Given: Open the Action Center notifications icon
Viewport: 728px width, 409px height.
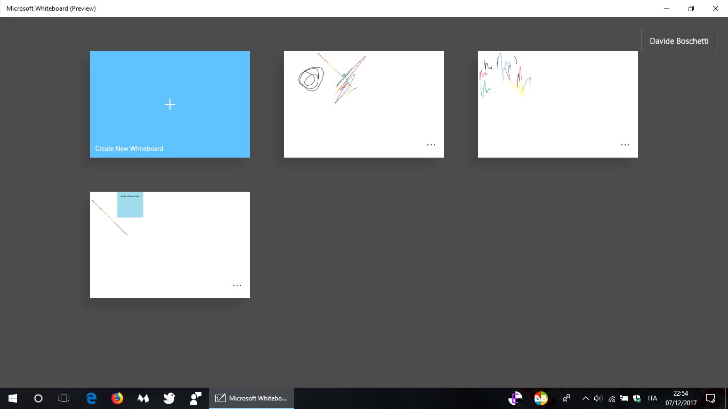Looking at the screenshot, I should pos(710,398).
